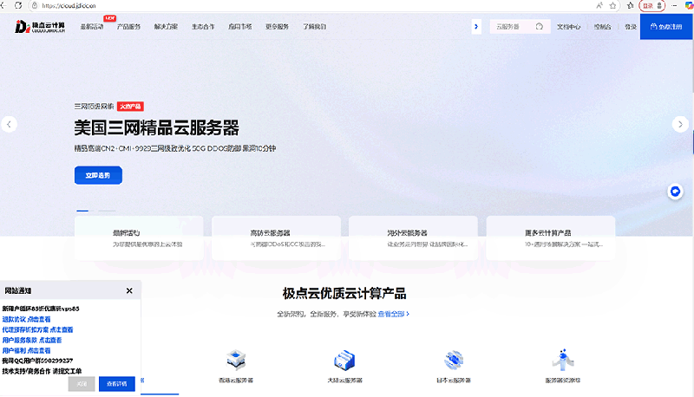The height and width of the screenshot is (397, 694).
Task: Open the 应用市场 navigation item
Action: (x=240, y=27)
